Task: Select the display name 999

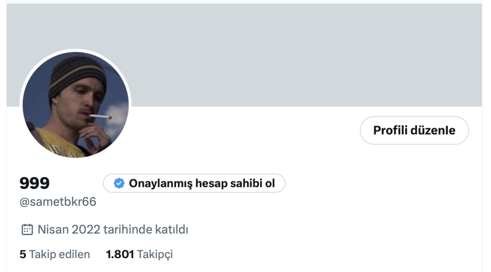Action: coord(35,183)
